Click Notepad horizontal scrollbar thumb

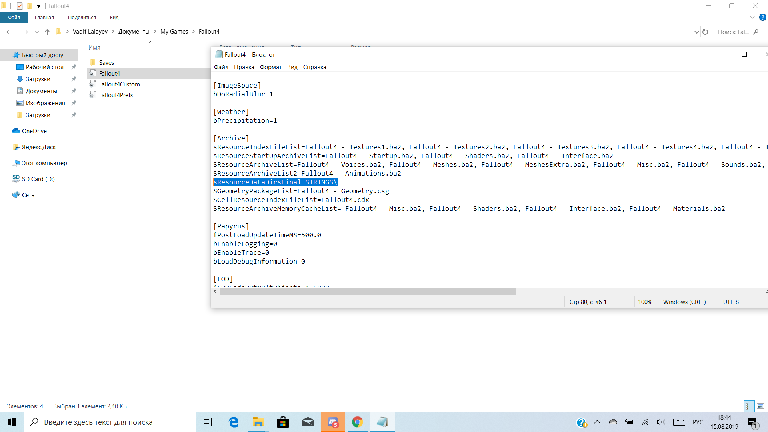(x=368, y=292)
